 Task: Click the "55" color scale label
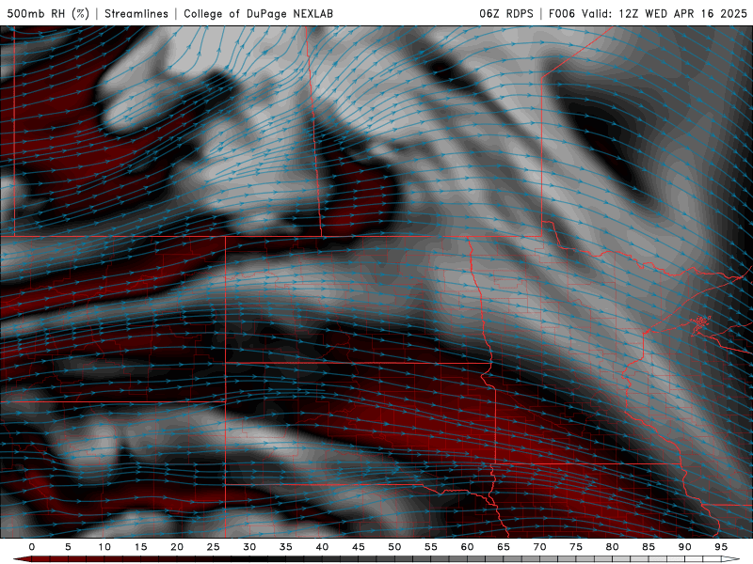[431, 547]
